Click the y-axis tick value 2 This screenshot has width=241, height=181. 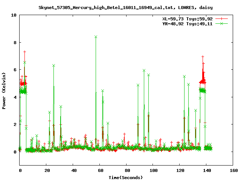[15, 124]
